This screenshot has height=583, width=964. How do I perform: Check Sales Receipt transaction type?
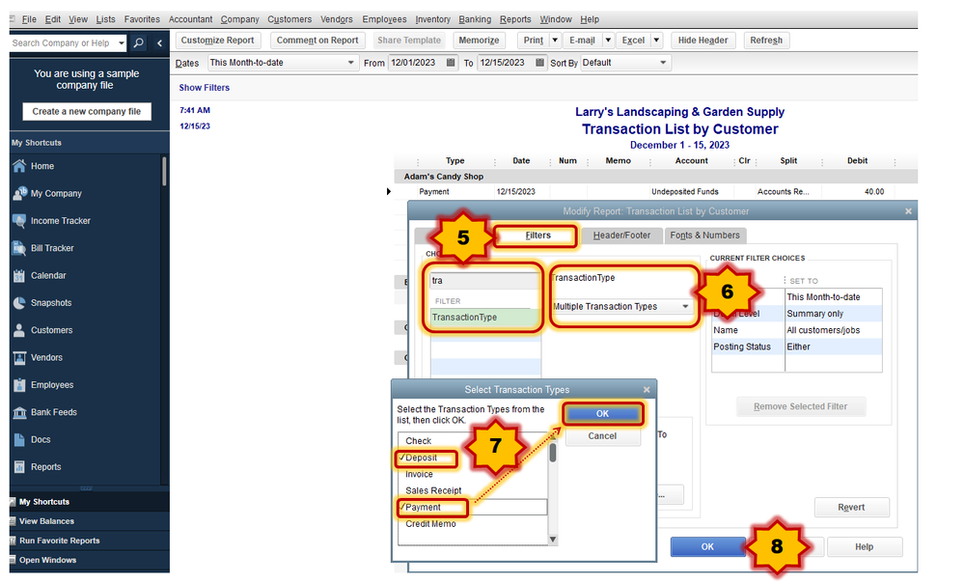433,490
